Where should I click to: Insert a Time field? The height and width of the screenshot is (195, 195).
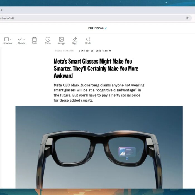point(48,41)
